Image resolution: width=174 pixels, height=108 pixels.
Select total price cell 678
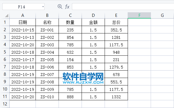pyautogui.click(x=116, y=74)
